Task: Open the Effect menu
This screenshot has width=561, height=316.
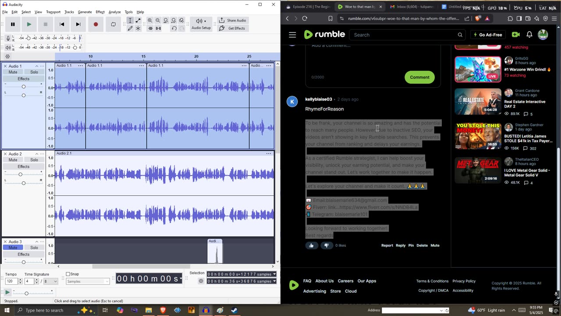Action: (x=100, y=12)
